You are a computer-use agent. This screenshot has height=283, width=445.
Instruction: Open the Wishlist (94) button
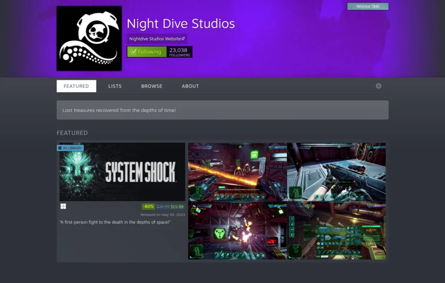click(x=368, y=6)
